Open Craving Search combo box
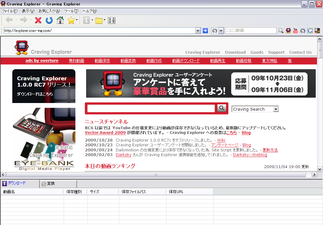The image size is (323, 225). (255, 109)
